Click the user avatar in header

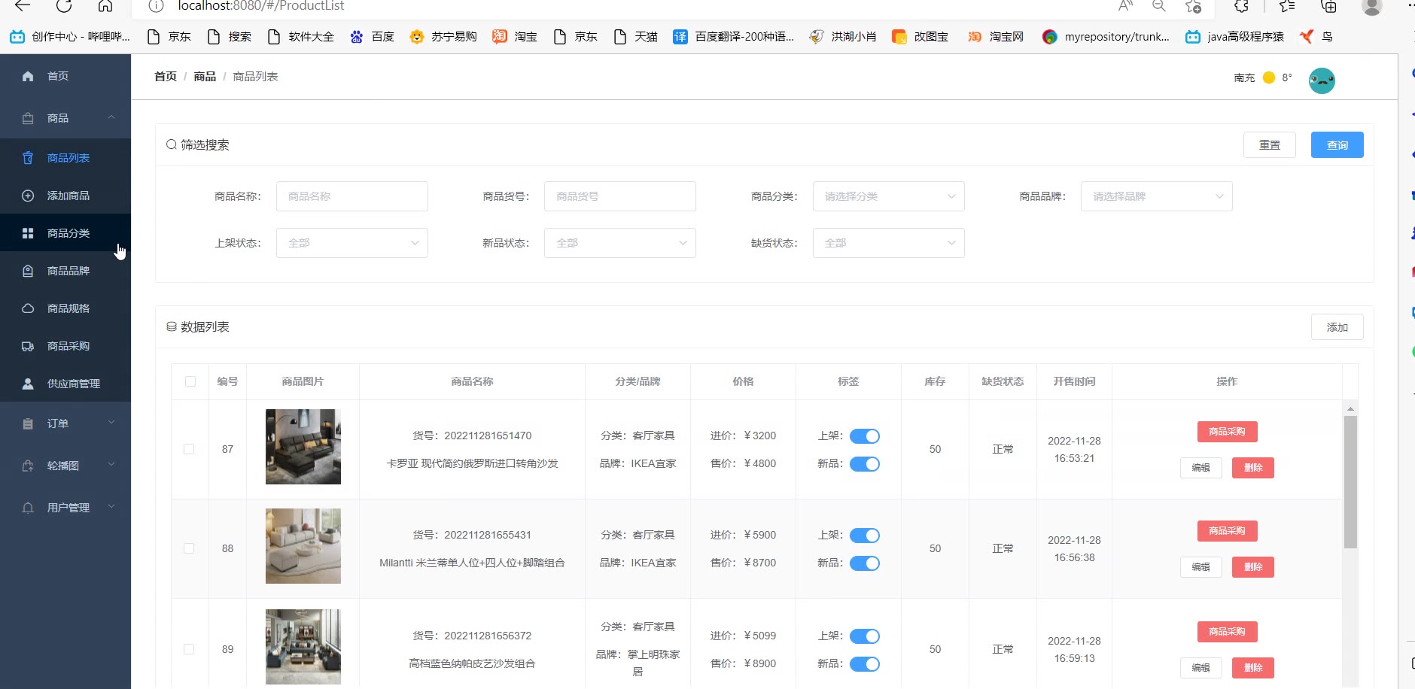(1322, 80)
